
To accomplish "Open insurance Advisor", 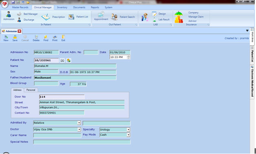I will [192, 21].
